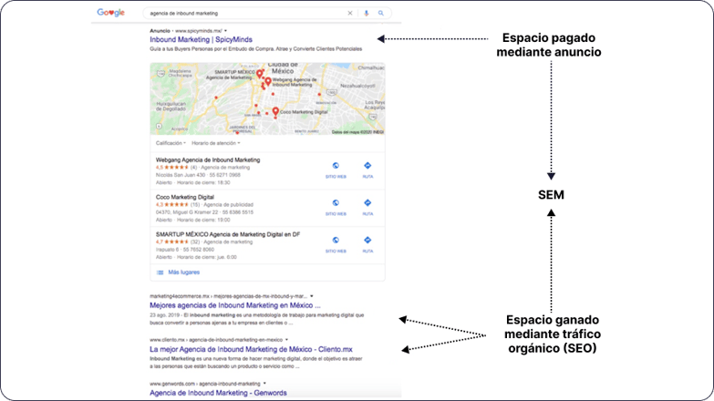Viewport: 714px width, 401px height.
Task: Open the Inbound Marketing | SpicyMinds ad link
Action: 201,39
